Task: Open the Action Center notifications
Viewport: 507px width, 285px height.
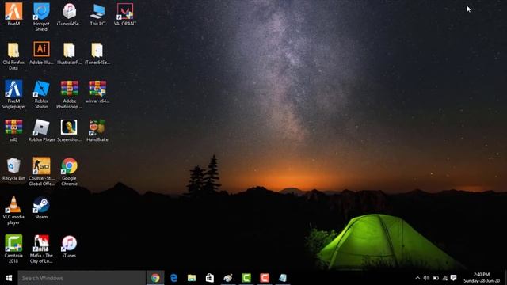Action: [454, 278]
